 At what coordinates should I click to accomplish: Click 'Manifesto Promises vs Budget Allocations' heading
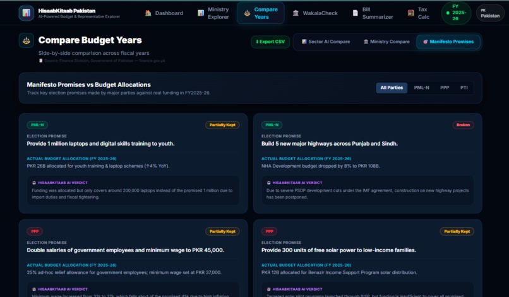88,84
